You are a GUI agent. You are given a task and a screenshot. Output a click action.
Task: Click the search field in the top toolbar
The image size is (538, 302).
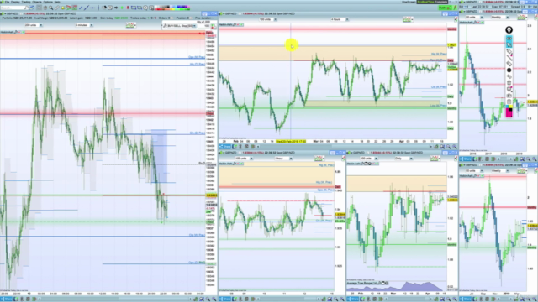13,8
